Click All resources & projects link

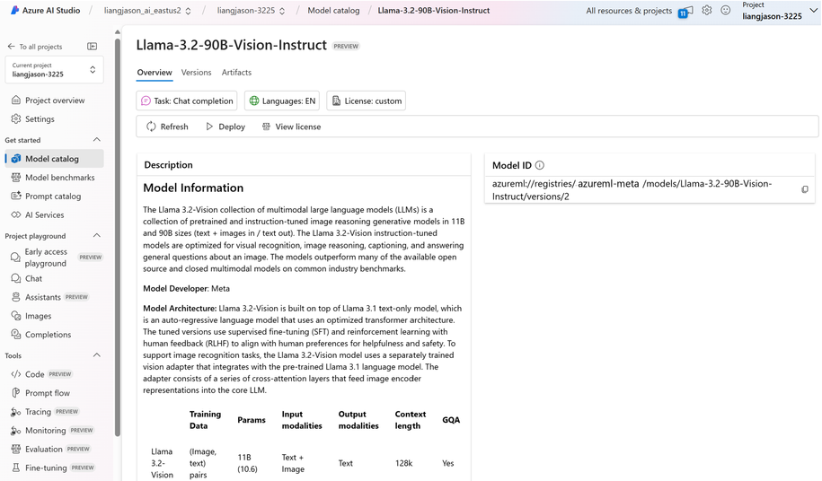click(x=629, y=11)
